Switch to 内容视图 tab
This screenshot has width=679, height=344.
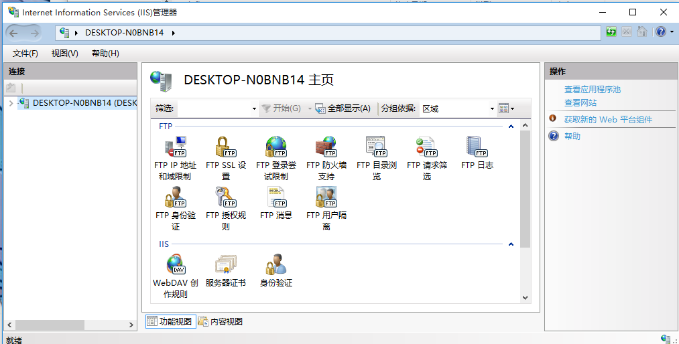tap(221, 321)
